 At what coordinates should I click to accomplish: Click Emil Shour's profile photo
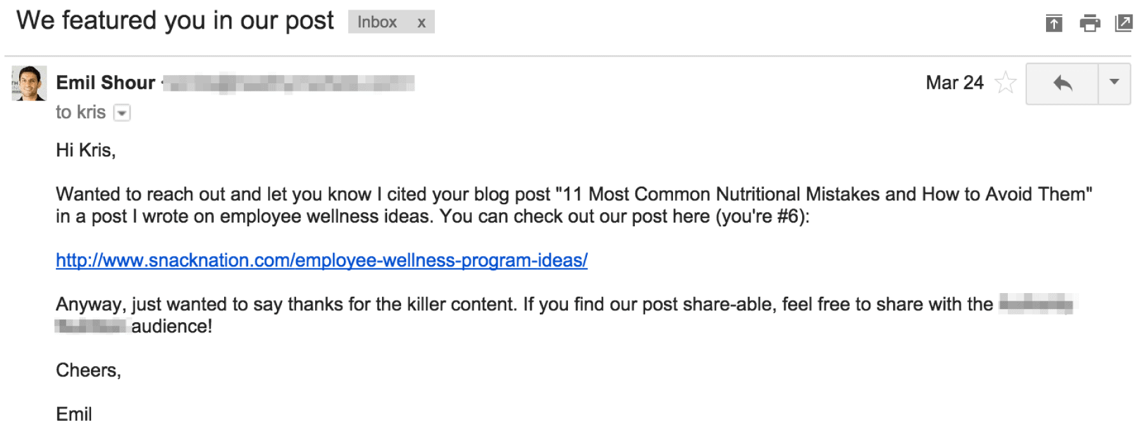[29, 83]
